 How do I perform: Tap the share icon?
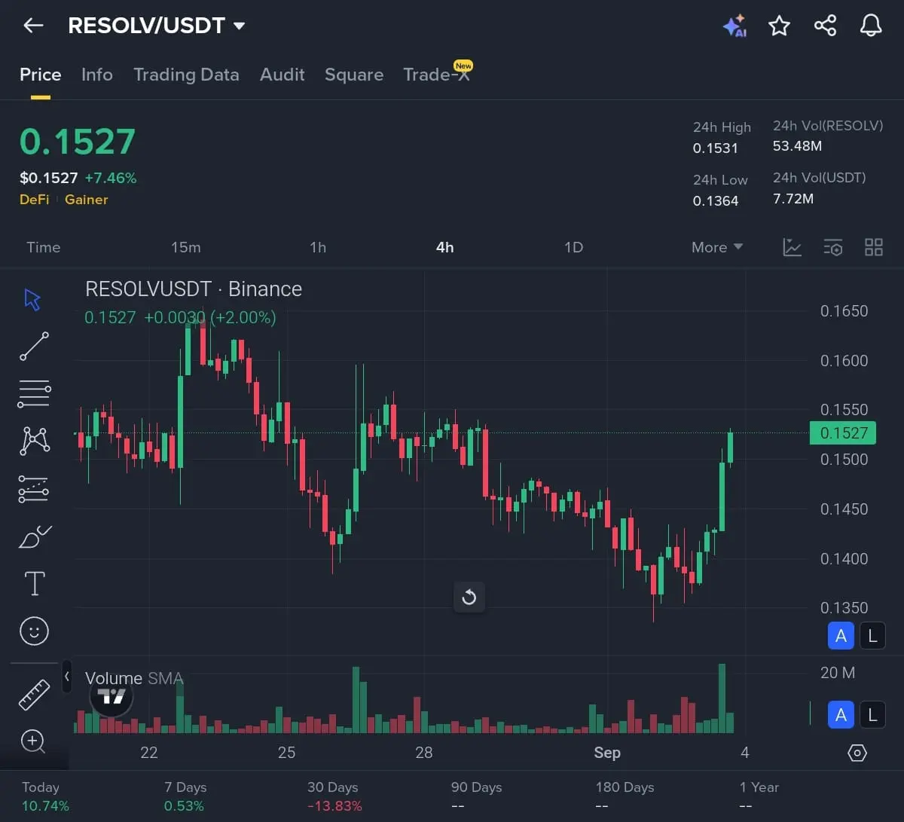[826, 26]
